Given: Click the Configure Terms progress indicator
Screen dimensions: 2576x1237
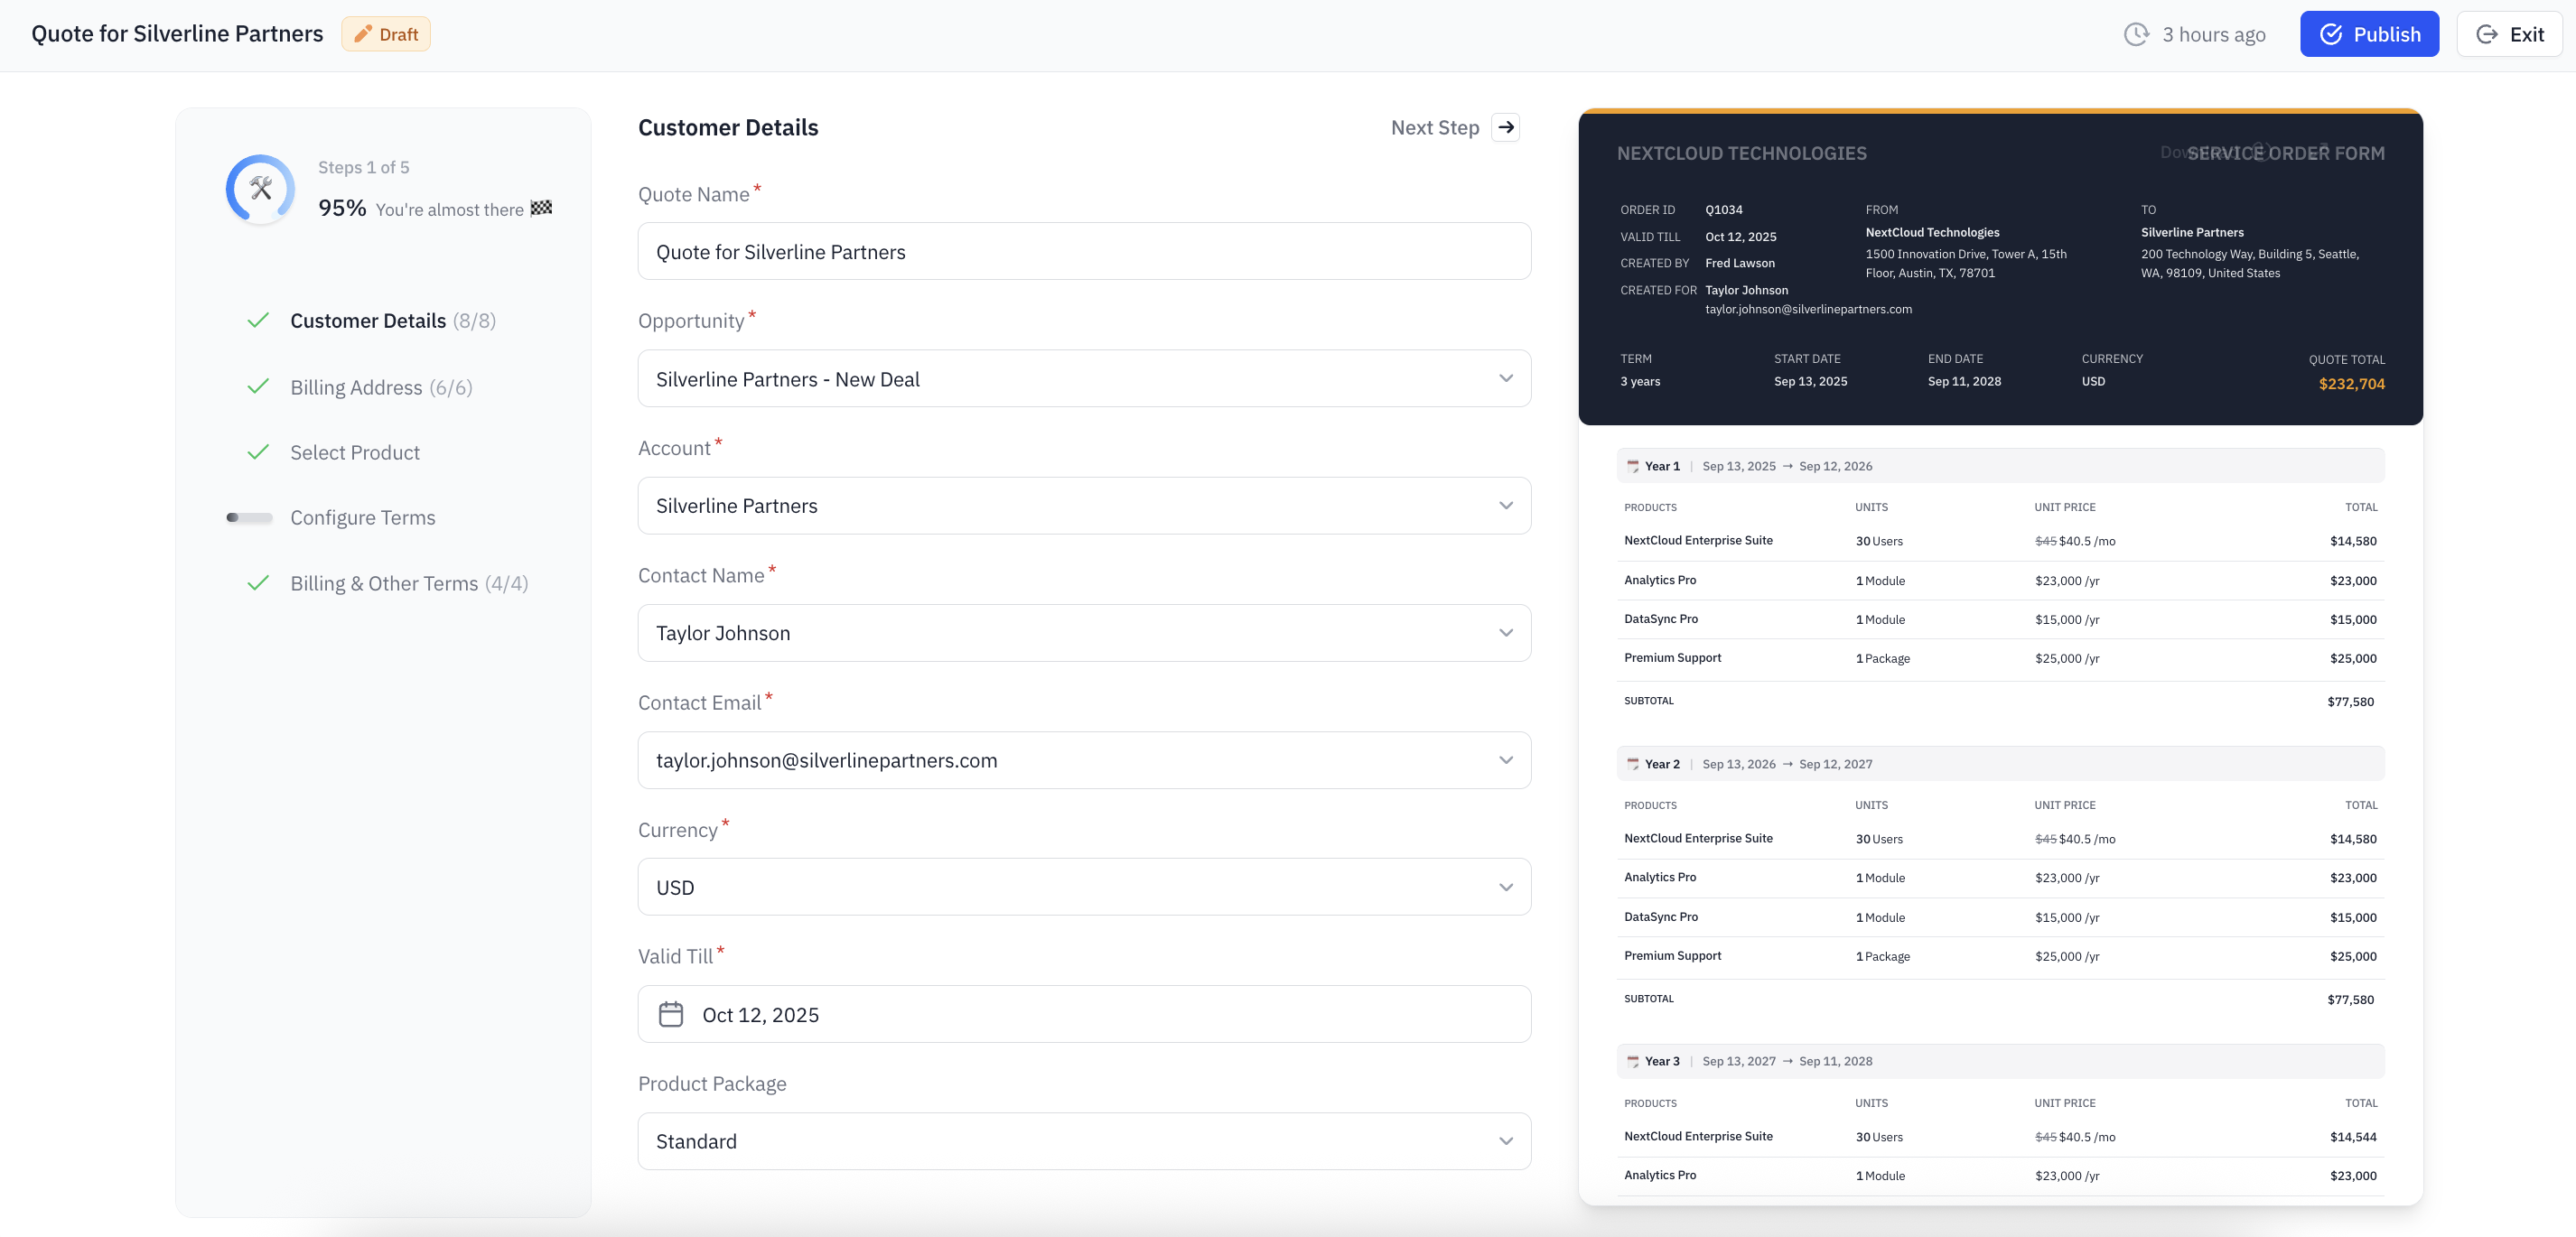Looking at the screenshot, I should [249, 518].
